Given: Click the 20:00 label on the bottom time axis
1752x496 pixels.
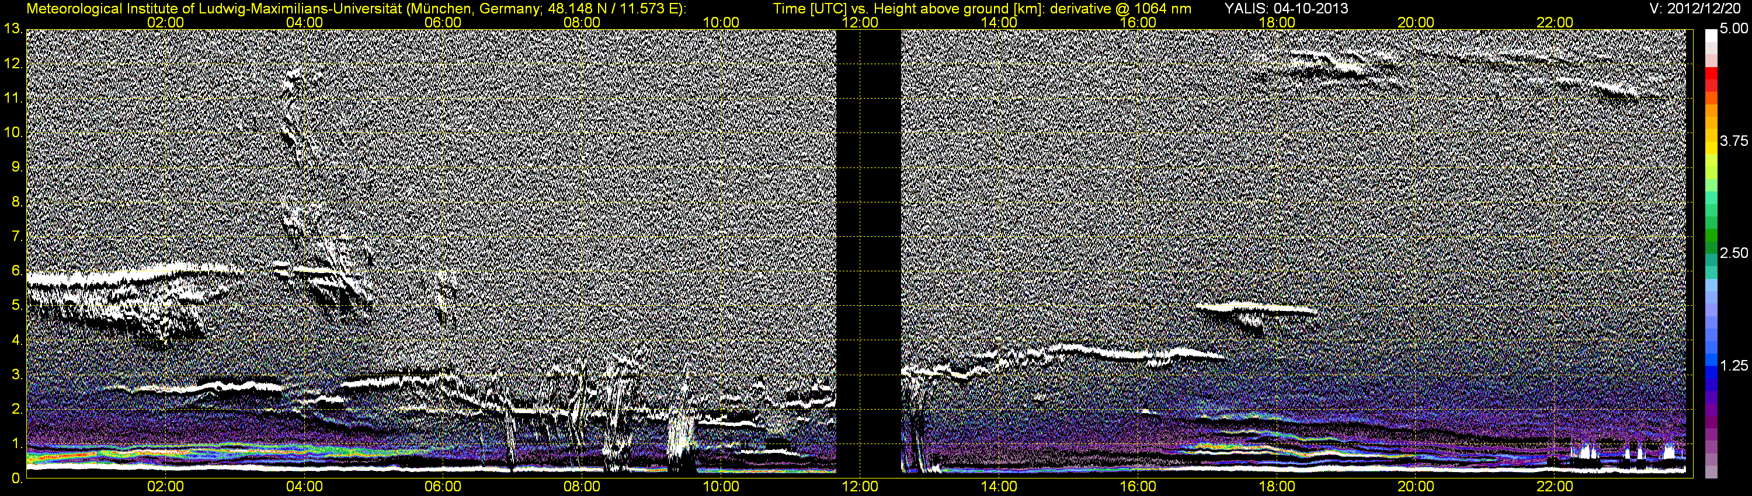Looking at the screenshot, I should click(x=1416, y=487).
